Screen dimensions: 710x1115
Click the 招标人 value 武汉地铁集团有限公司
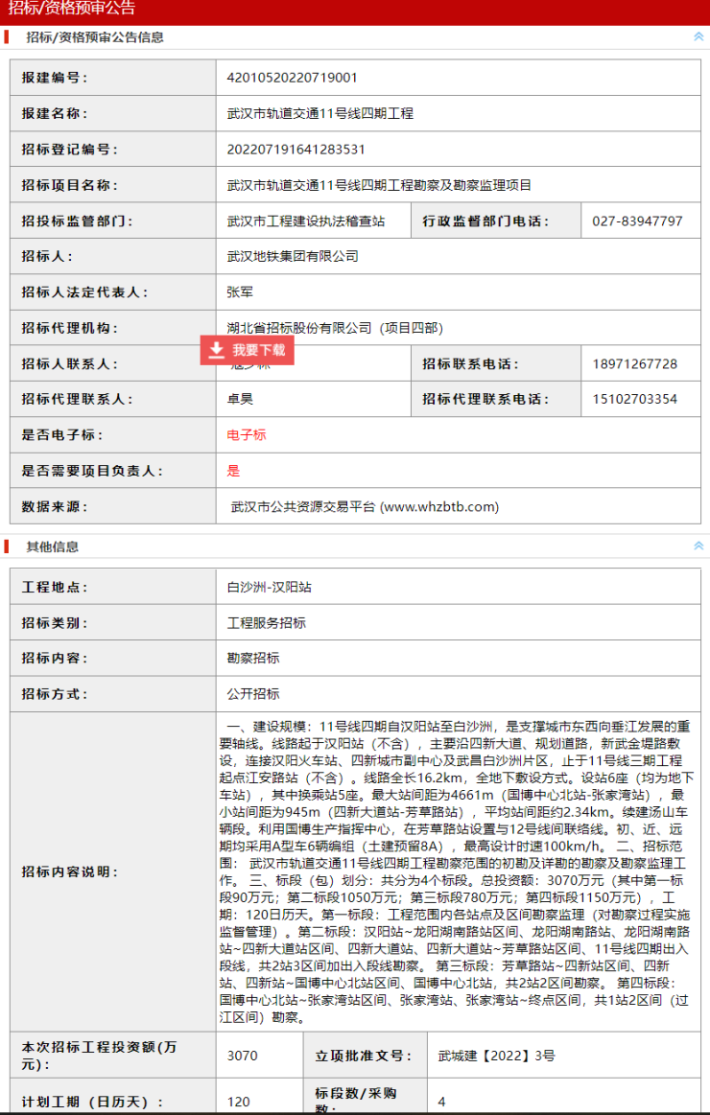coord(293,256)
